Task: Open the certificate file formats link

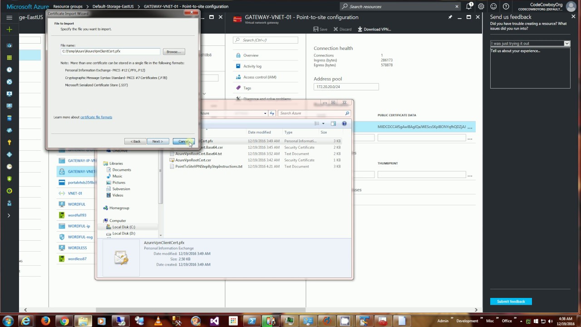Action: pos(96,117)
